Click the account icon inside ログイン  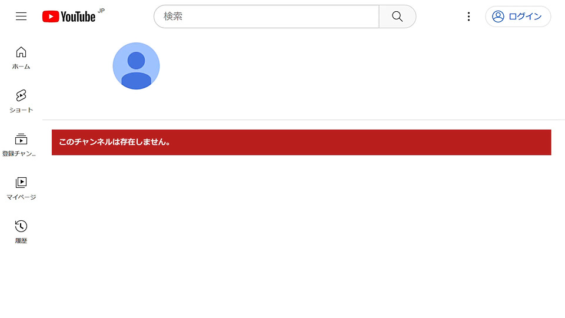498,16
